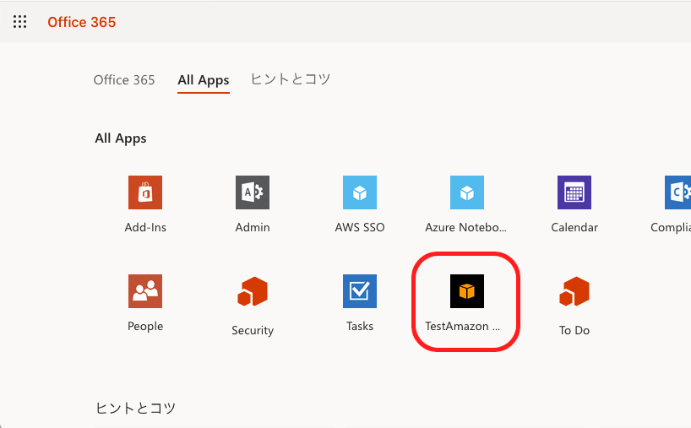The height and width of the screenshot is (428, 691).
Task: Open the Azure Notebooks app icon
Action: click(466, 192)
